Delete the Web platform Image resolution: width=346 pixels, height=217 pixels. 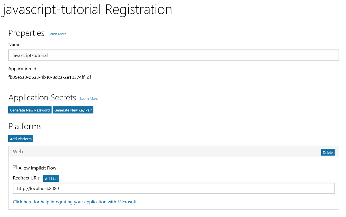coord(328,152)
